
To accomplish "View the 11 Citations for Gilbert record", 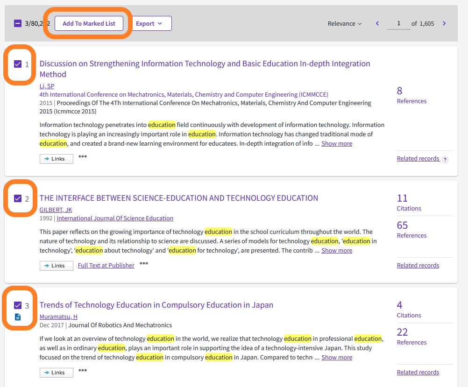I will pyautogui.click(x=409, y=203).
